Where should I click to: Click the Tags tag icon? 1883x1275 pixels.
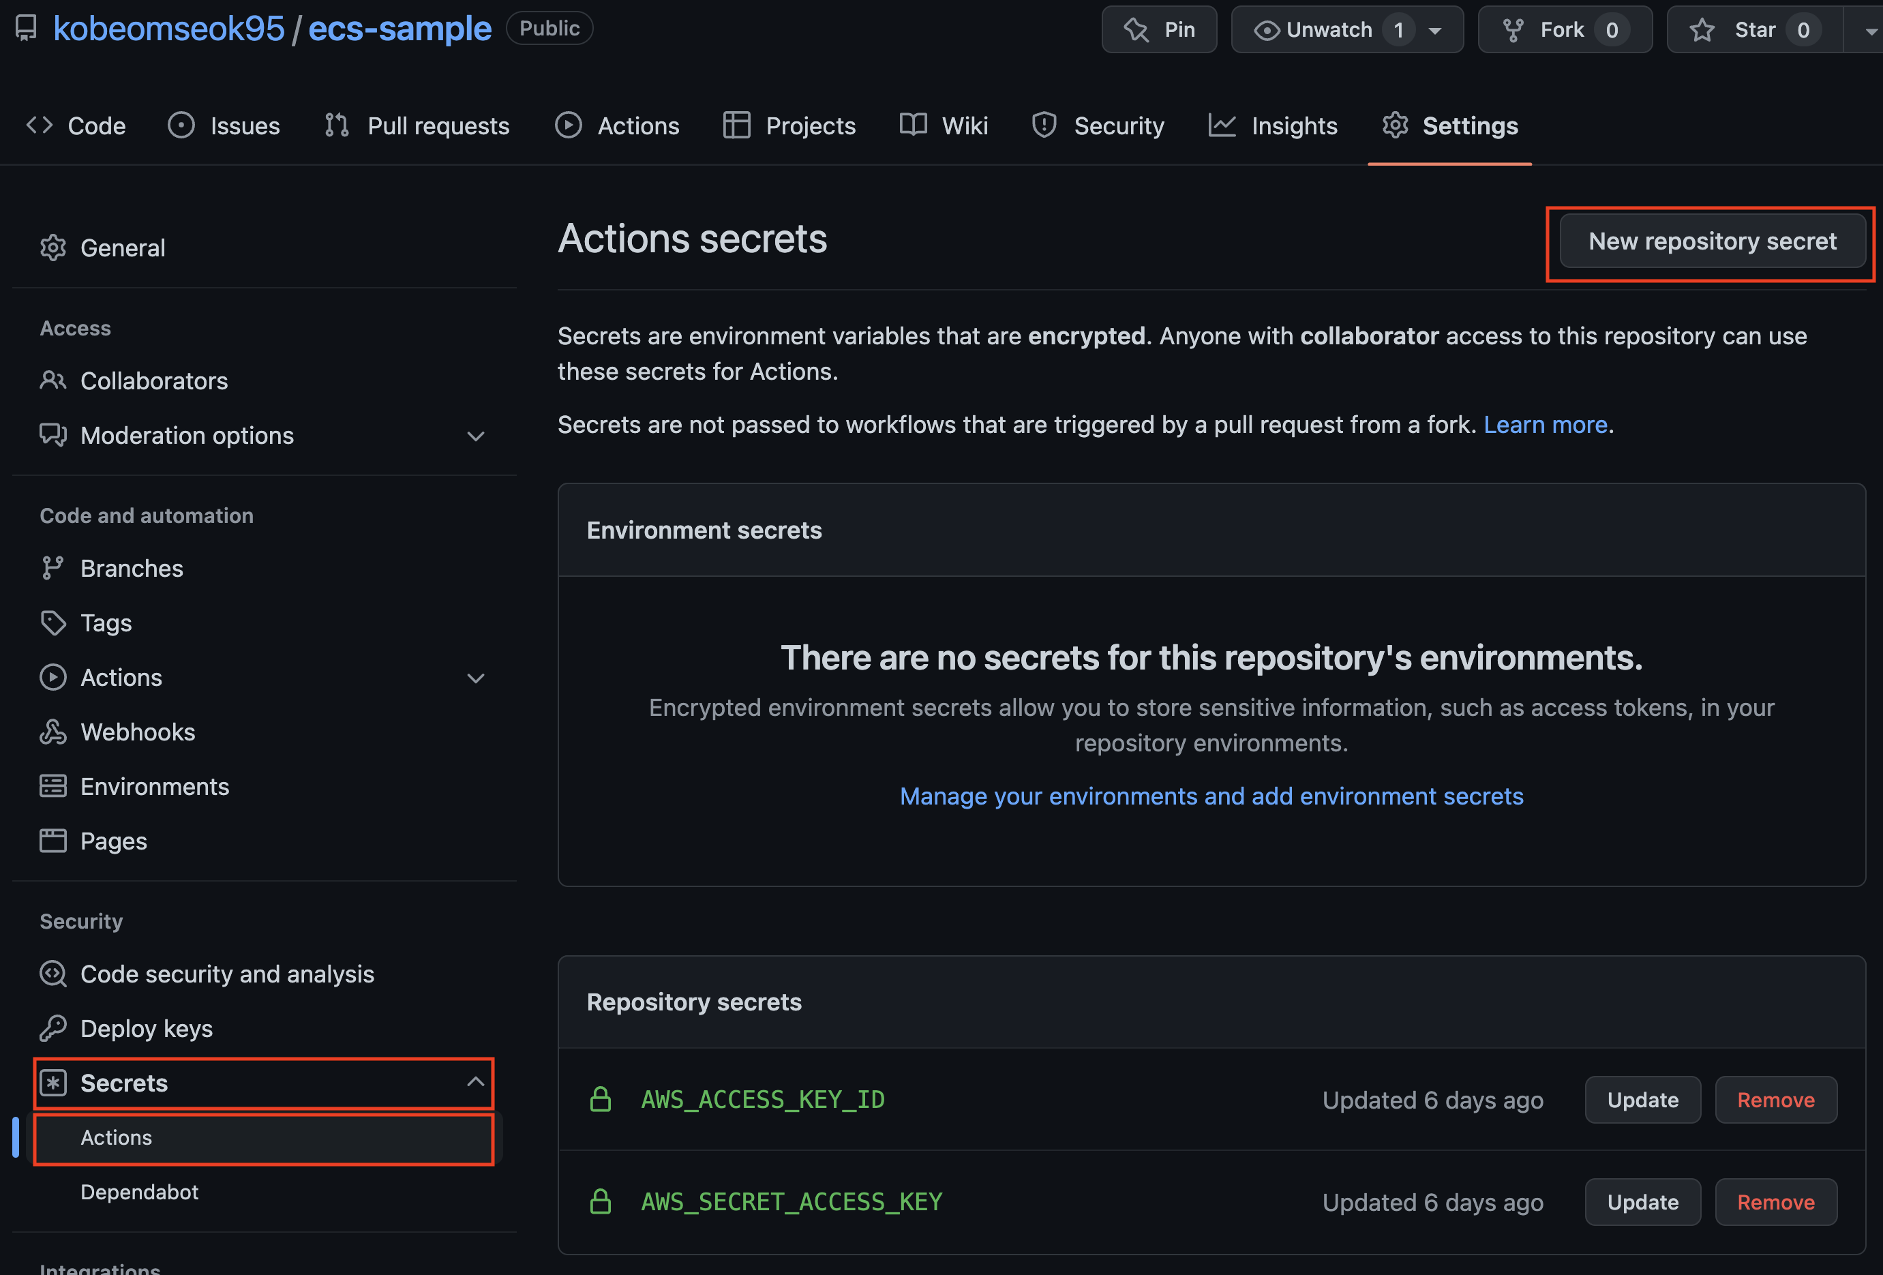53,622
